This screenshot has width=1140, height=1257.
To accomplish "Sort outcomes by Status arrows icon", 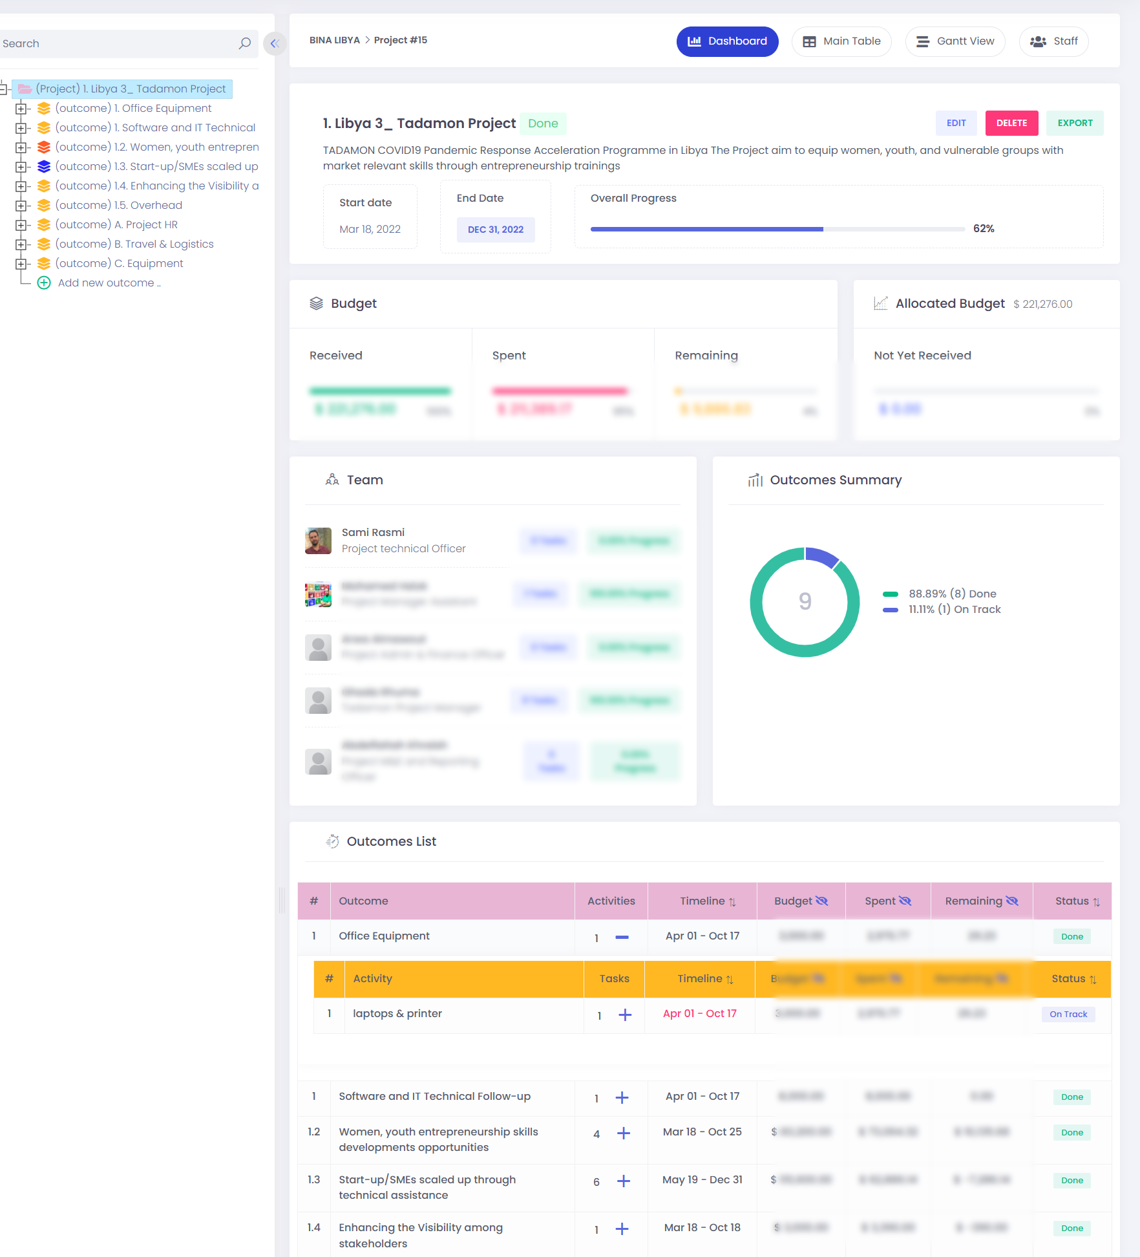I will [x=1096, y=902].
